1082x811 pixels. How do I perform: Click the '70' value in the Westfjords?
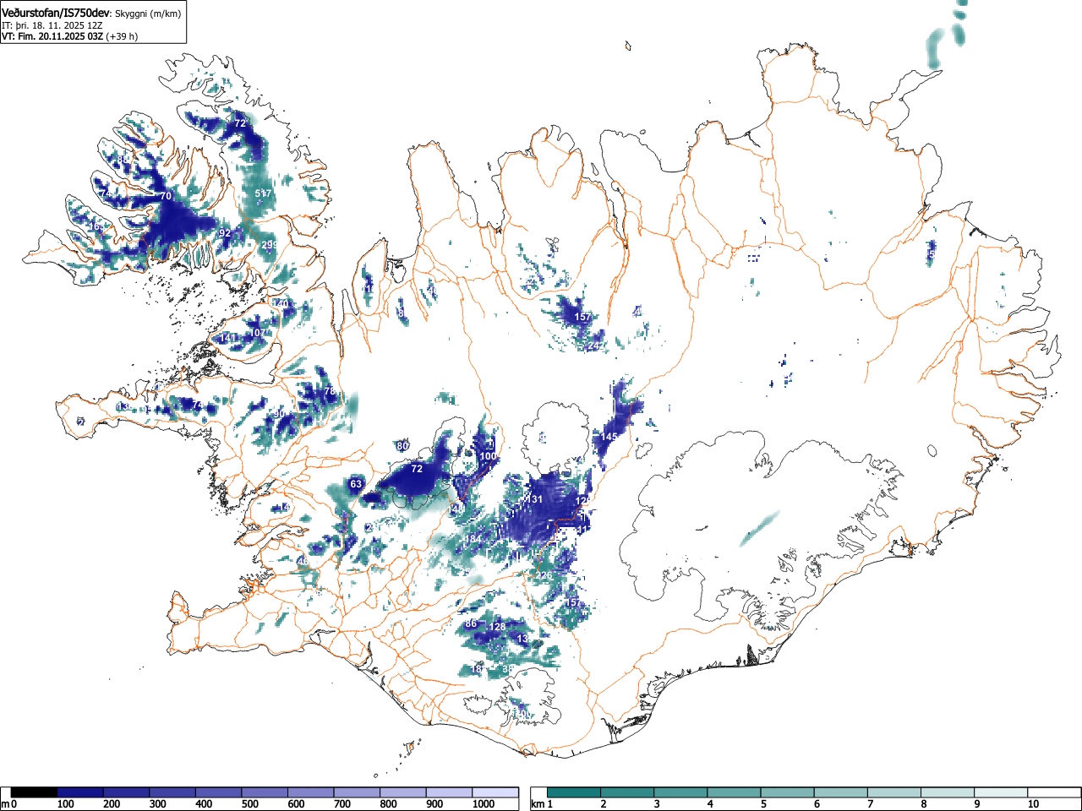pyautogui.click(x=166, y=196)
